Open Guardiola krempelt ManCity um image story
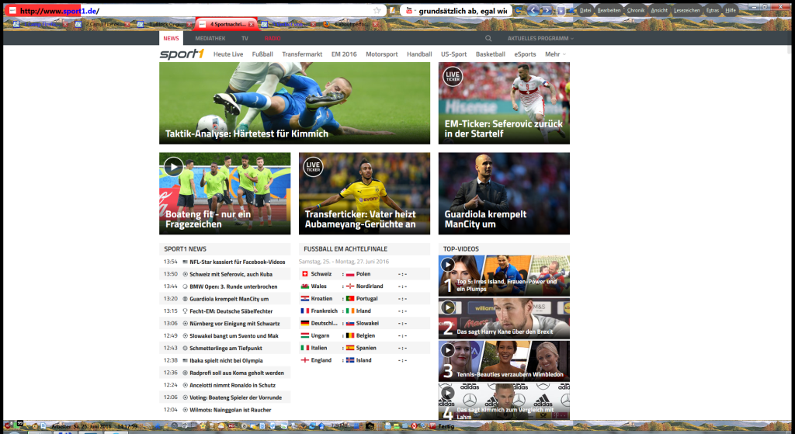 point(504,193)
